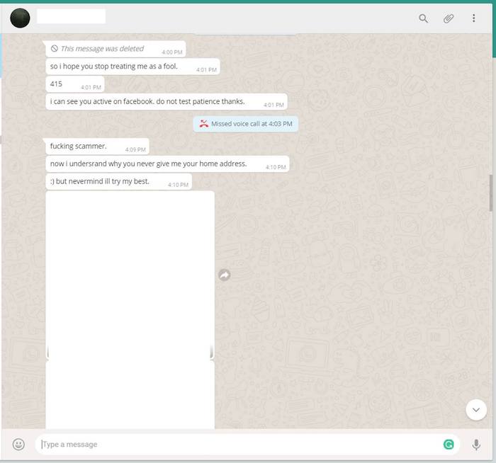Viewport: 496px width, 463px height.
Task: Click the contact name in the header
Action: pyautogui.click(x=71, y=17)
